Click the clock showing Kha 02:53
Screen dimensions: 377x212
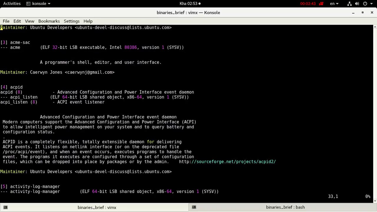click(x=190, y=4)
